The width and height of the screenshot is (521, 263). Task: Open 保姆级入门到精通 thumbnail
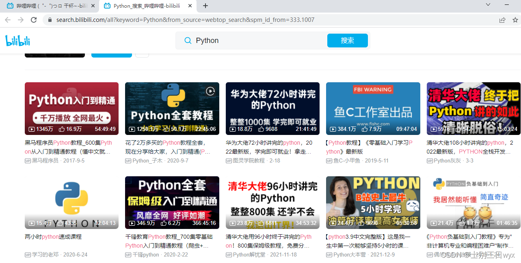click(172, 203)
